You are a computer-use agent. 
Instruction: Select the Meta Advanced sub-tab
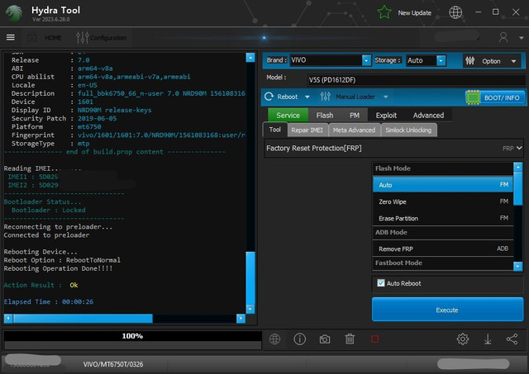click(x=354, y=130)
